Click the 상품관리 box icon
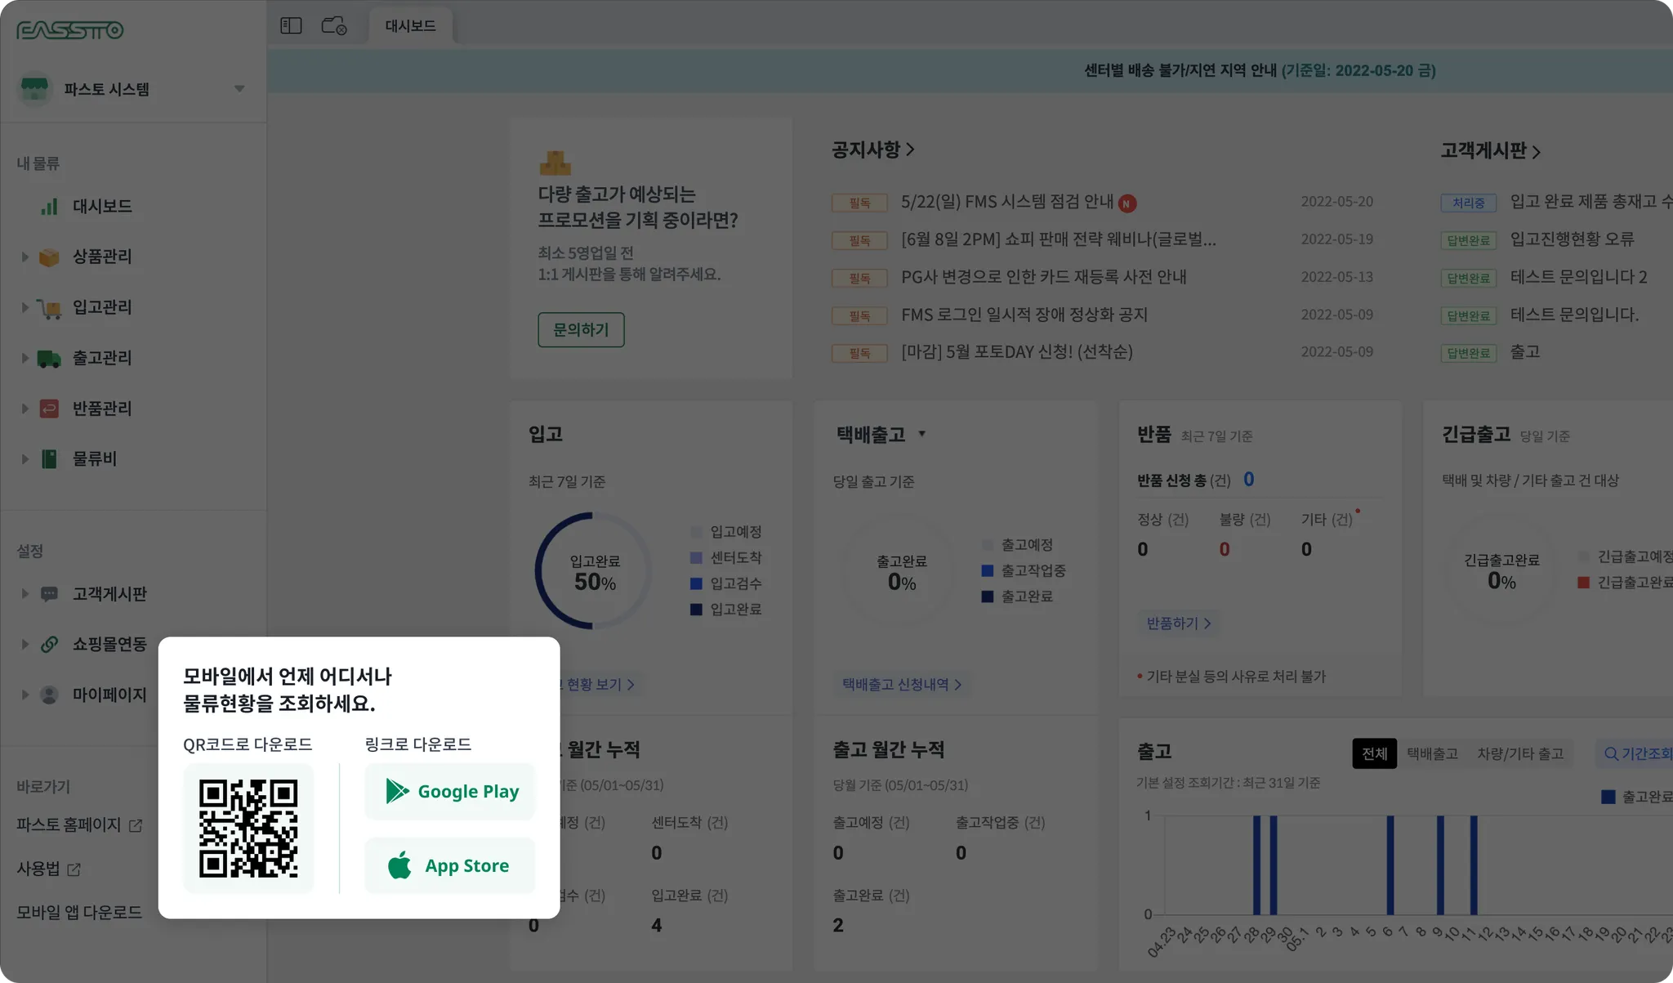Screen dimensions: 1673x983 click(49, 257)
